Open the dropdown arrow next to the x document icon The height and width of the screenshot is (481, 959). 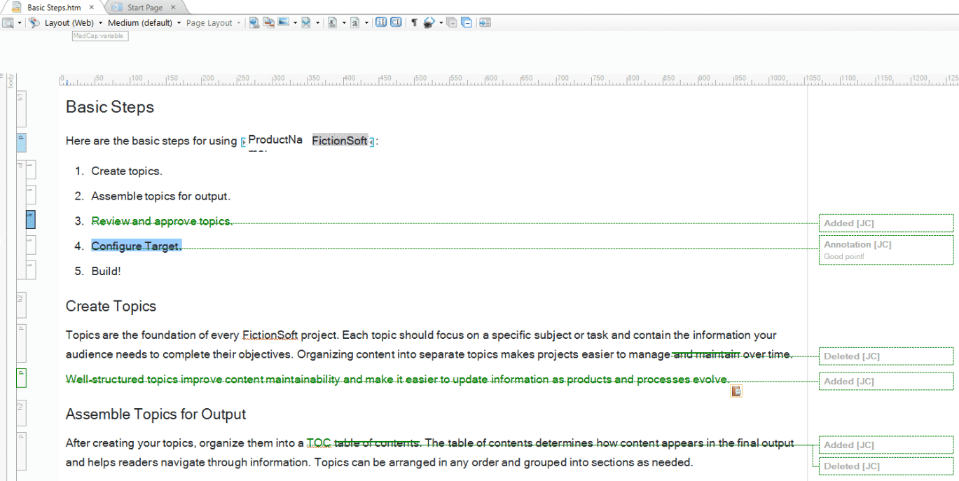344,23
